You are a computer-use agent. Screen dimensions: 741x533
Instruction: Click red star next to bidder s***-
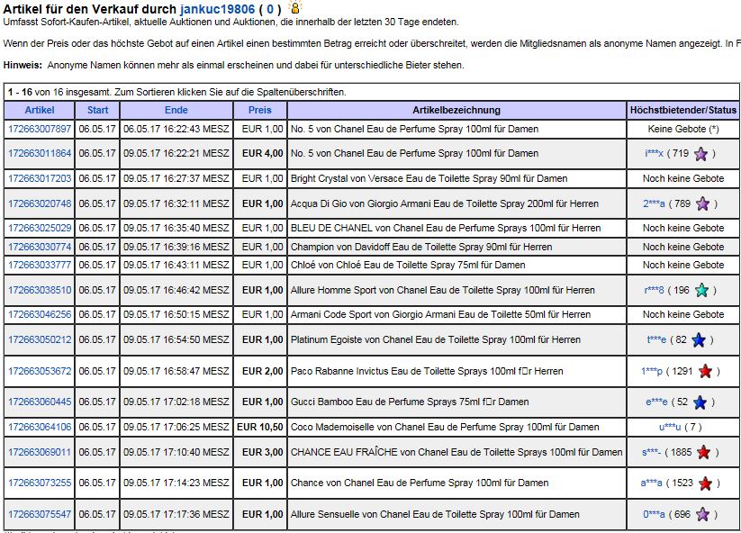(x=704, y=452)
